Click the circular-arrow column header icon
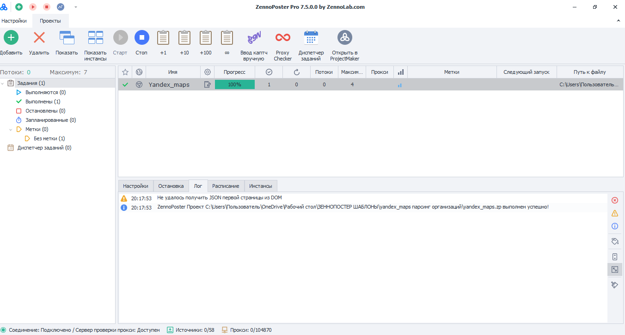The image size is (625, 335). (296, 72)
